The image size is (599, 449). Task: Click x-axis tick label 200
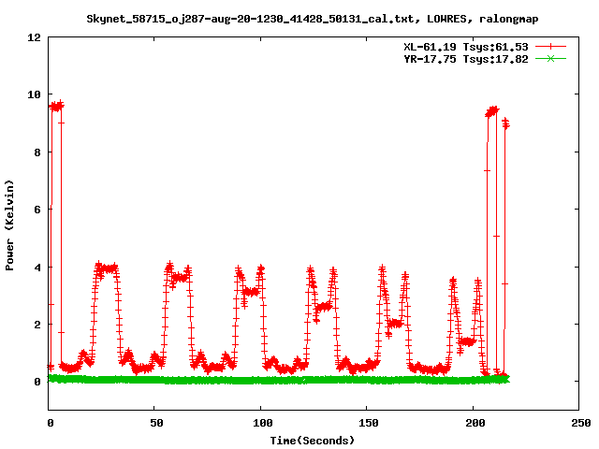[475, 423]
